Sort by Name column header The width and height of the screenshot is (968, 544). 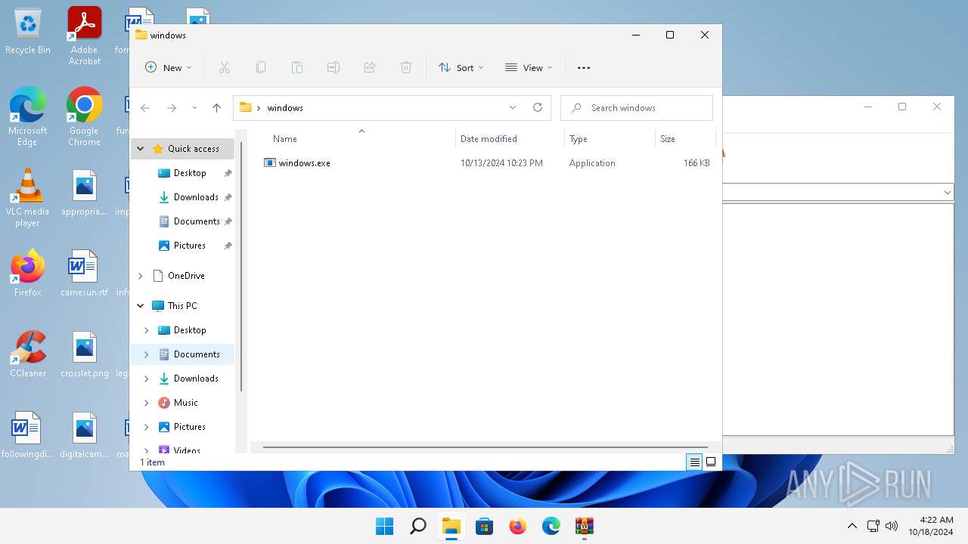(285, 139)
